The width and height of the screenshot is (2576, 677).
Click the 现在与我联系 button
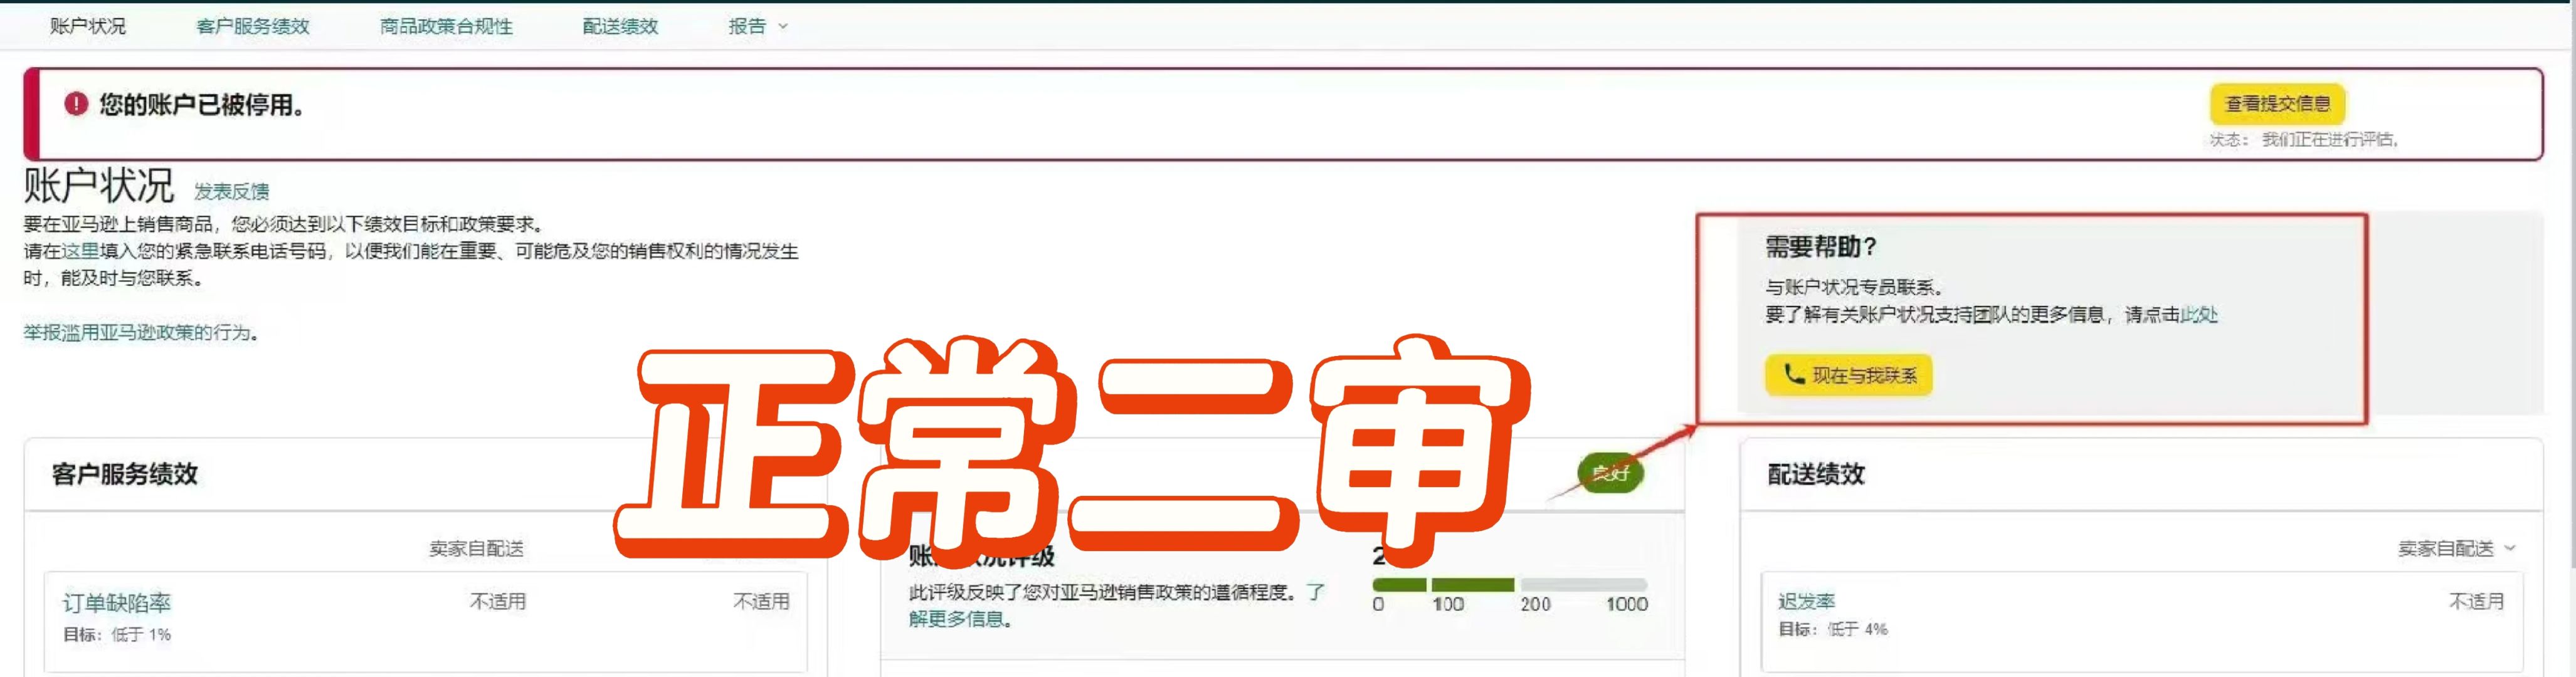tap(1848, 375)
